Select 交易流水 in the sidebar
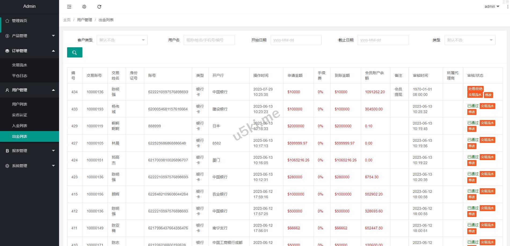The height and width of the screenshot is (246, 510). tap(20, 65)
